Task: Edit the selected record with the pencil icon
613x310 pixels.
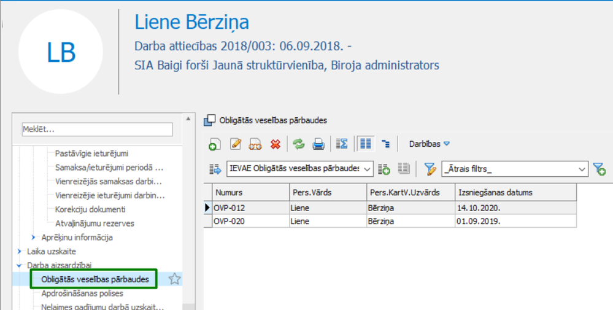Action: pos(236,144)
